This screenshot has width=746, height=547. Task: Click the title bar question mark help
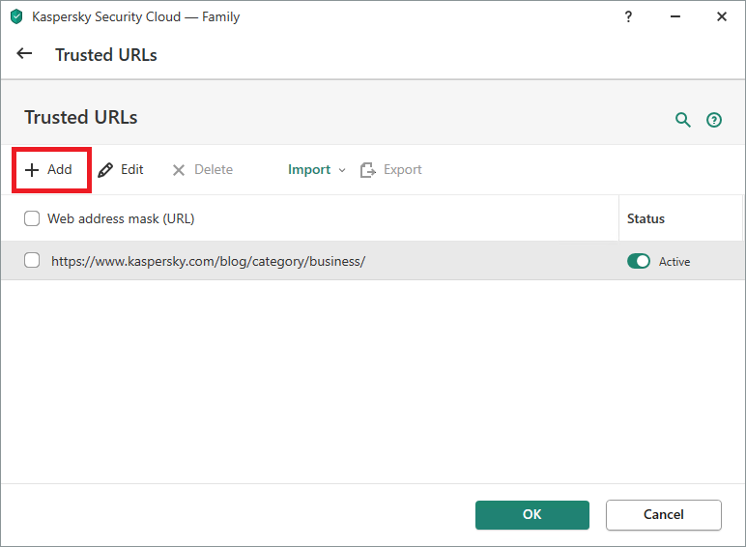tap(628, 17)
